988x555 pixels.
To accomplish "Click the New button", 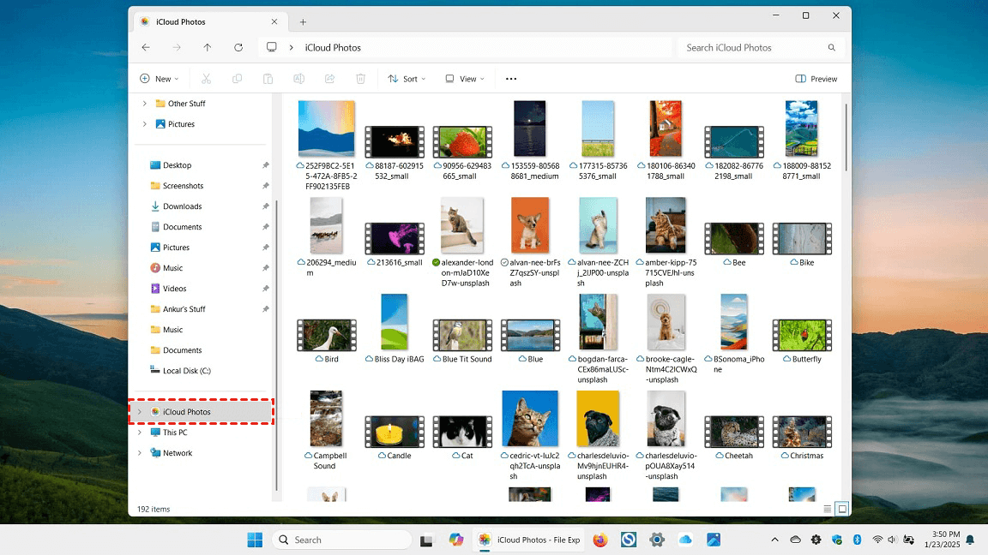I will pos(160,79).
